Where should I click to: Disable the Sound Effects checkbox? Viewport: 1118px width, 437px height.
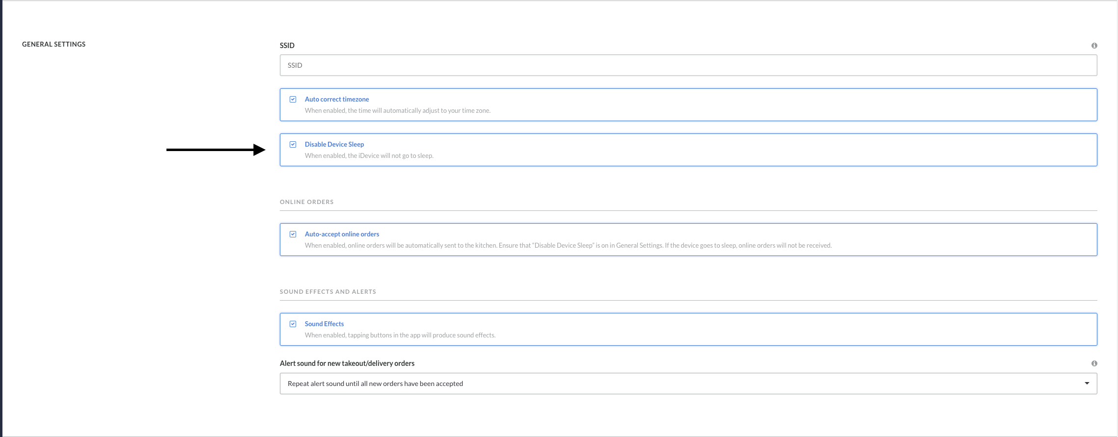[x=293, y=324]
